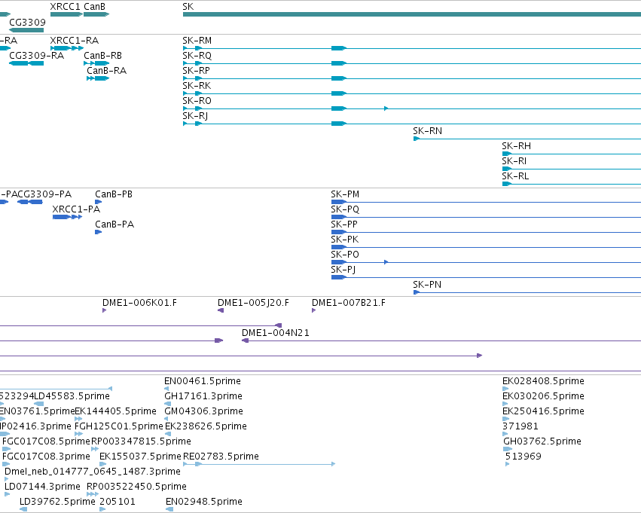Select the DME1-004N21 feature
The height and width of the screenshot is (513, 641).
441,340
